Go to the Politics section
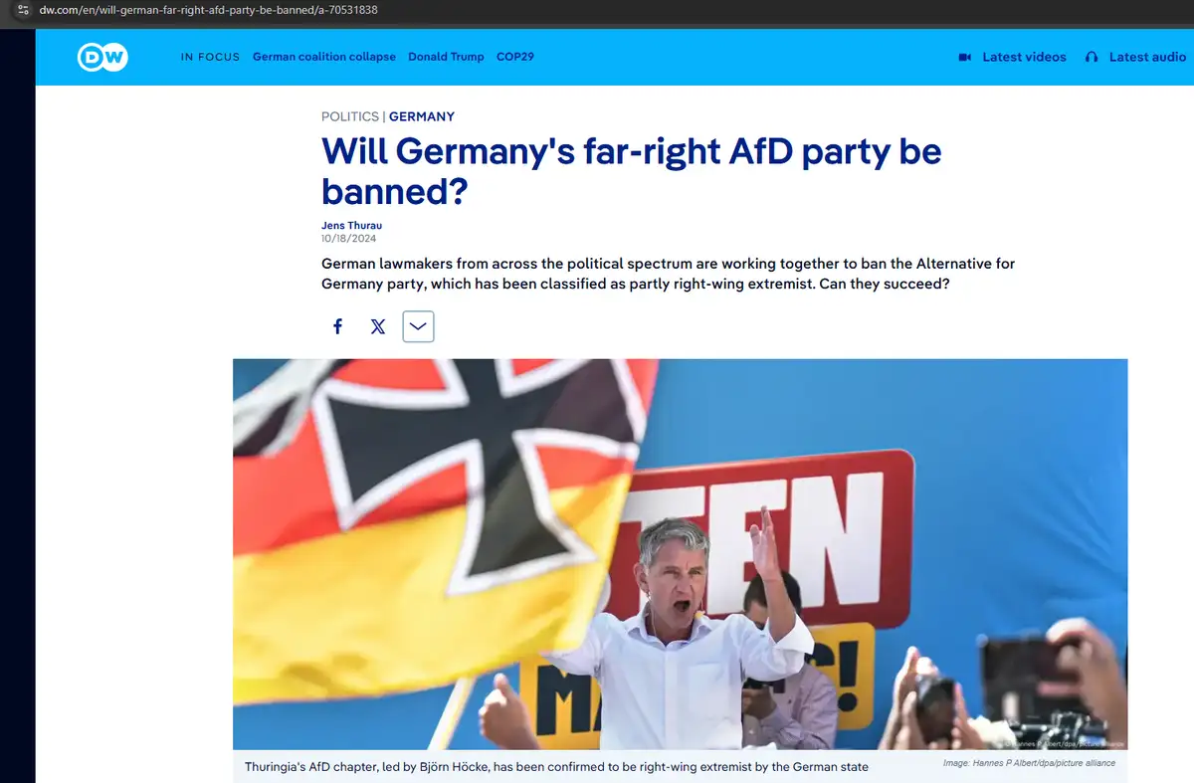This screenshot has width=1194, height=783. coord(350,116)
